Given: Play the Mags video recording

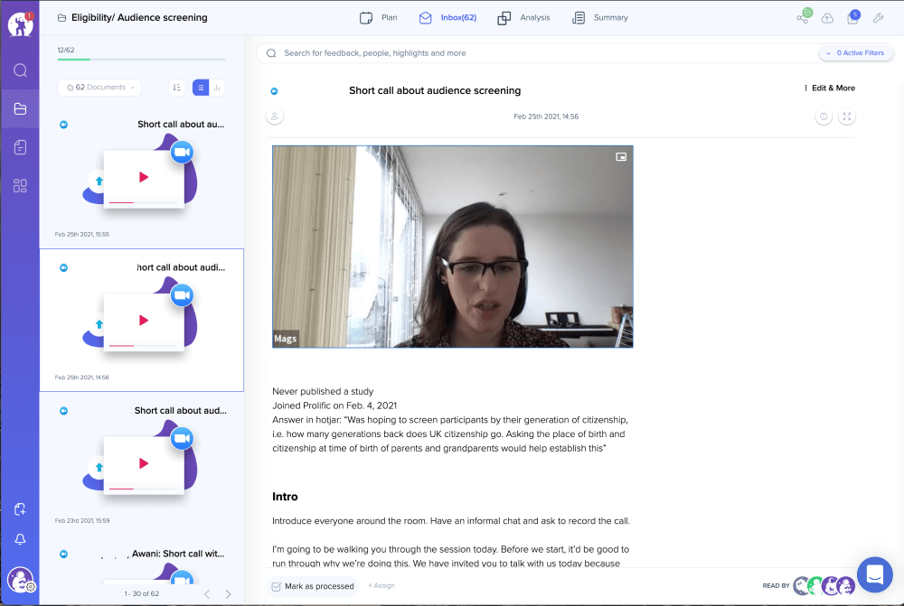Looking at the screenshot, I should [453, 247].
